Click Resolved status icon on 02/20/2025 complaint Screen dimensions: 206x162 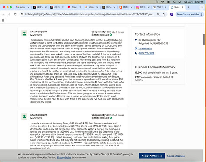[110, 35]
